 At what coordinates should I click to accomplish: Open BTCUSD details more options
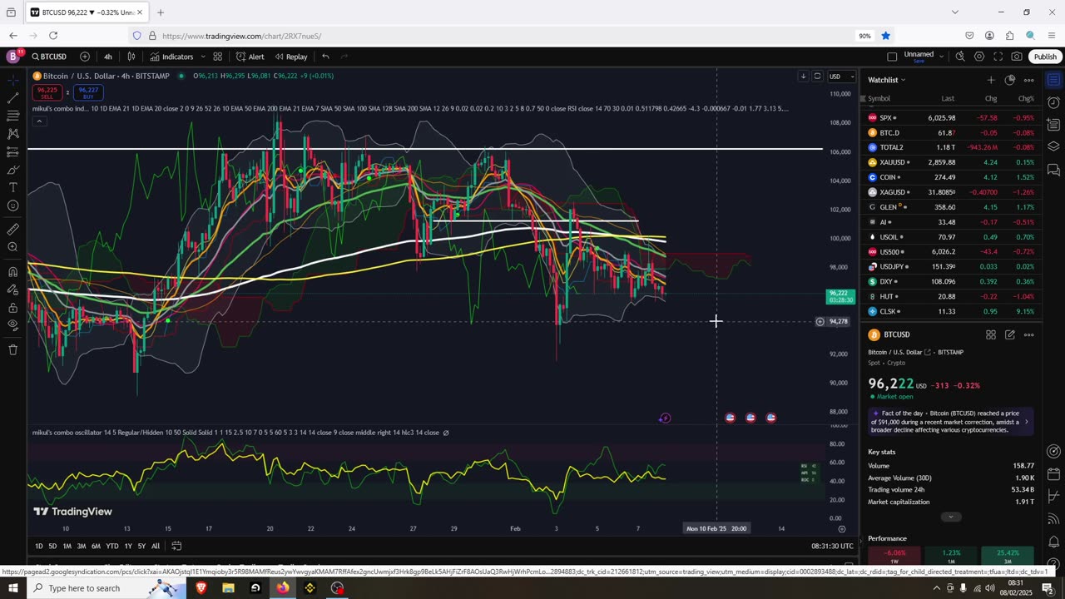pyautogui.click(x=1029, y=334)
